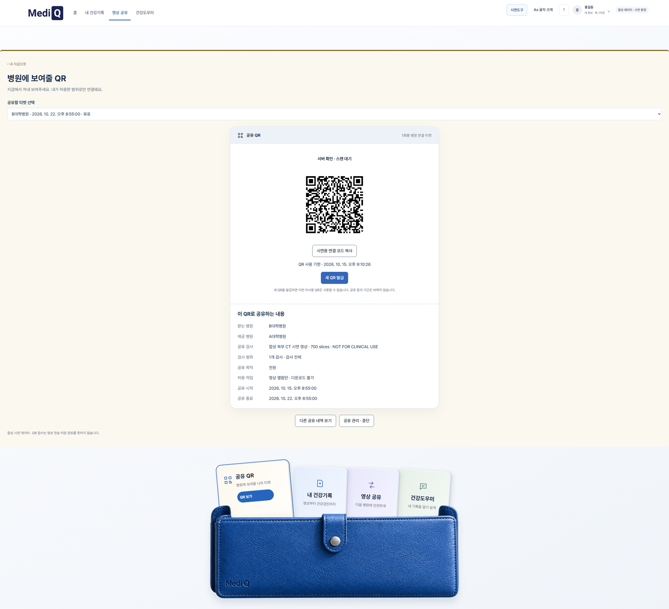The width and height of the screenshot is (669, 609).
Task: Click the 합성 데이터 · 시연 환경 badge
Action: coord(632,10)
